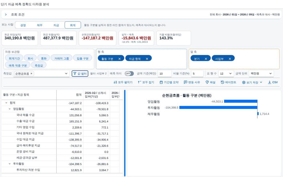Click the 2026-1Q / 소재사업부(가상) column header
Screen dimensions: 283x177
96,95
